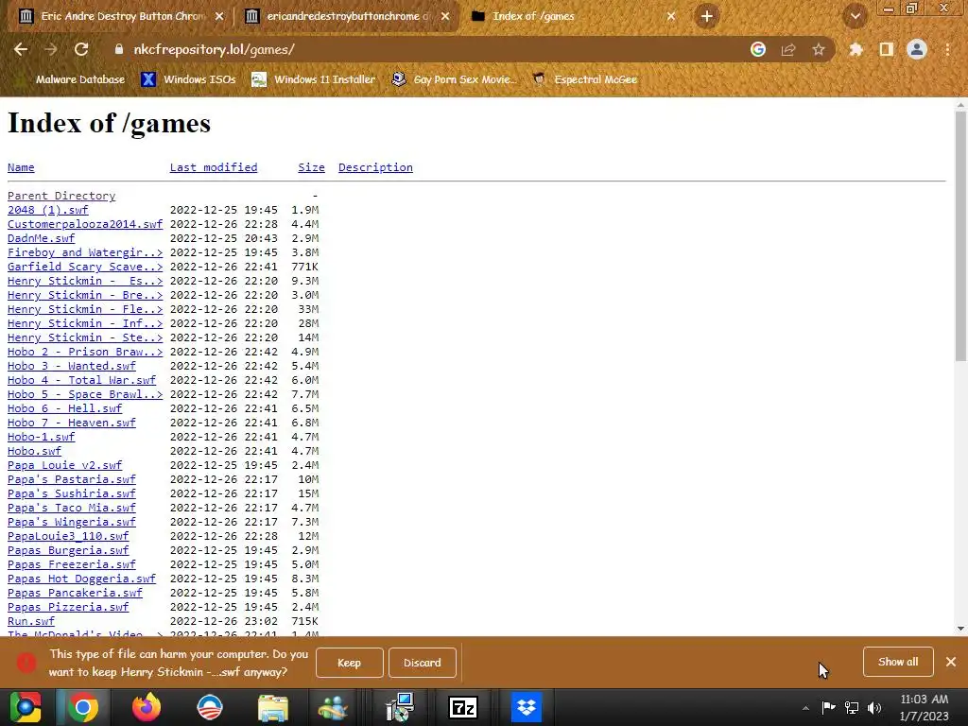Switch to ericandredestroybuttonchrome tab
The height and width of the screenshot is (726, 968).
[x=347, y=16]
